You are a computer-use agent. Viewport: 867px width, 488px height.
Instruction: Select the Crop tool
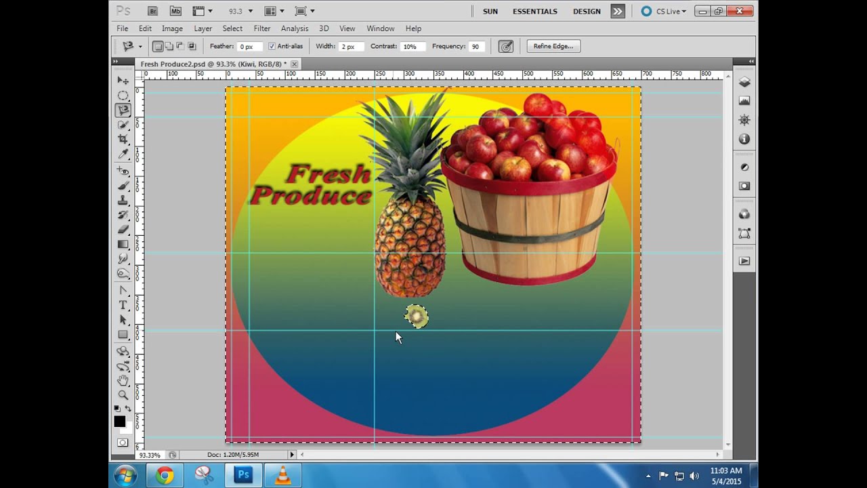123,139
